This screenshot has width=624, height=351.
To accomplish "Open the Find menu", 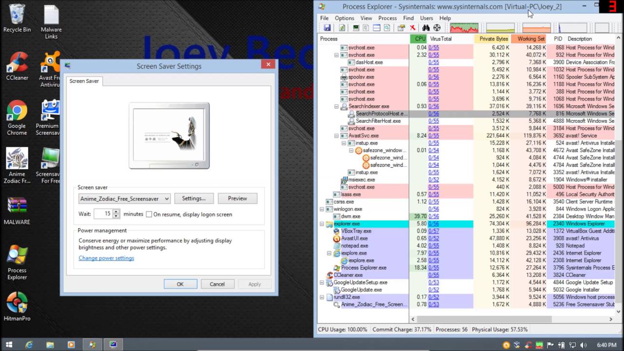I will pyautogui.click(x=408, y=18).
